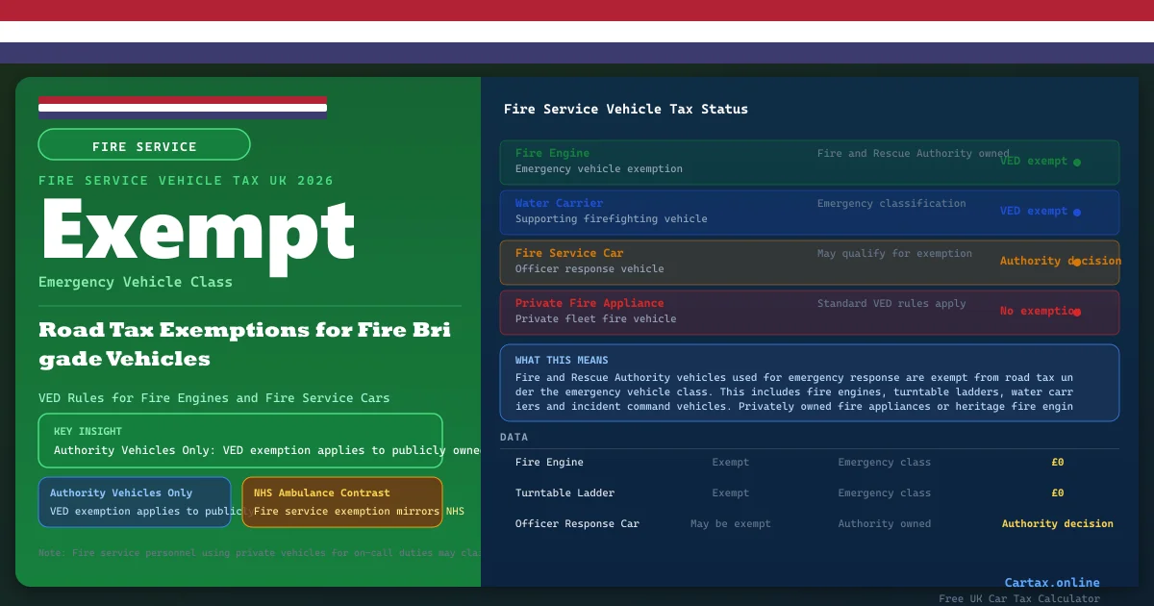Image resolution: width=1154 pixels, height=606 pixels.
Task: Click the Key Insight box
Action: pos(240,441)
